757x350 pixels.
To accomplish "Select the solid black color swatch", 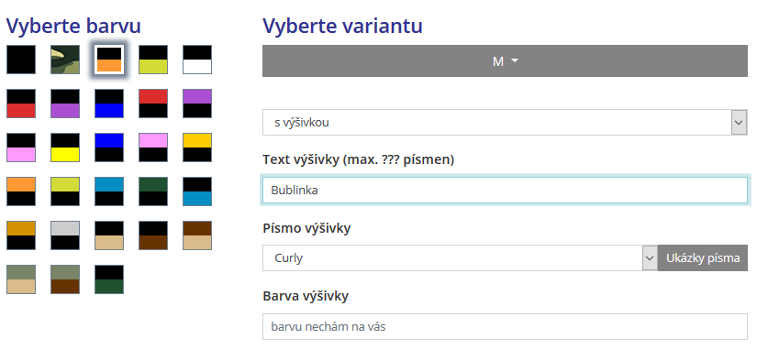I will [x=21, y=60].
